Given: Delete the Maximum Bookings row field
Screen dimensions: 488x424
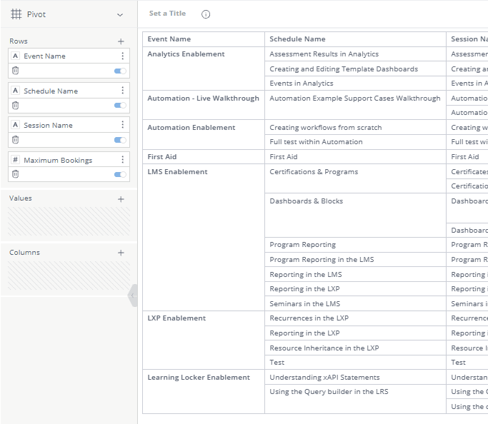Looking at the screenshot, I should [x=15, y=174].
